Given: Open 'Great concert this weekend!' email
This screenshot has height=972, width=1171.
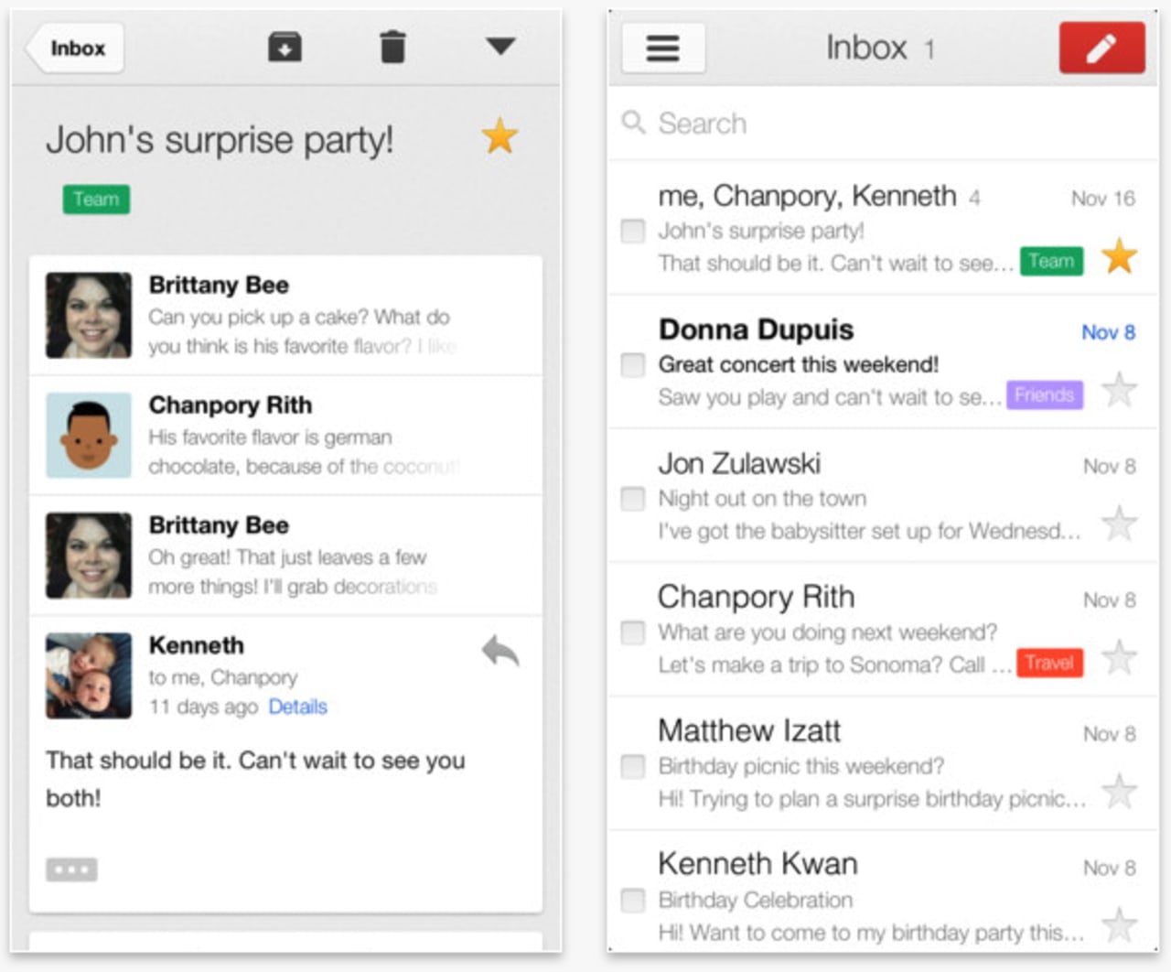Looking at the screenshot, I should [x=883, y=362].
